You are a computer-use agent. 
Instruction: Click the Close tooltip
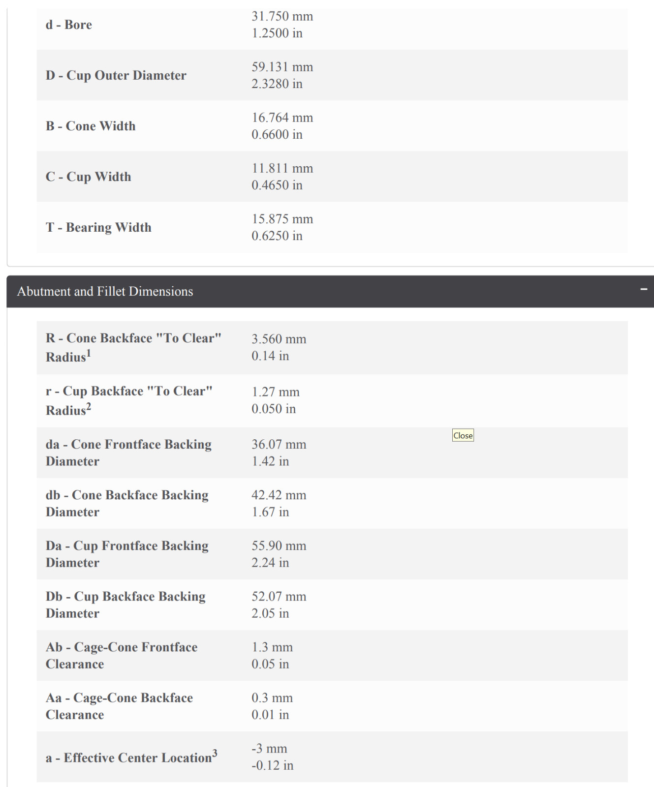coord(463,435)
